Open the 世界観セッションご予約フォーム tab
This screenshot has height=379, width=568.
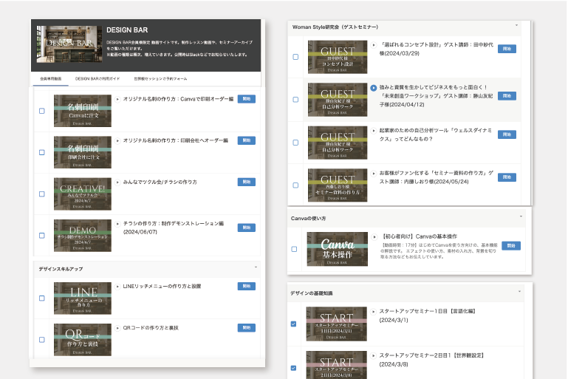click(160, 78)
